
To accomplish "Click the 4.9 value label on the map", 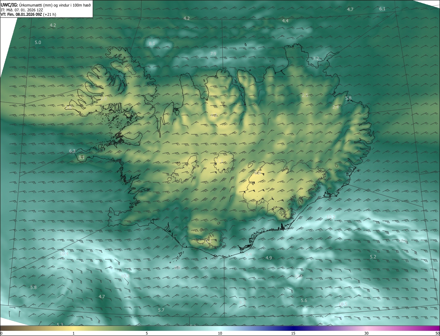I will click(269, 258).
